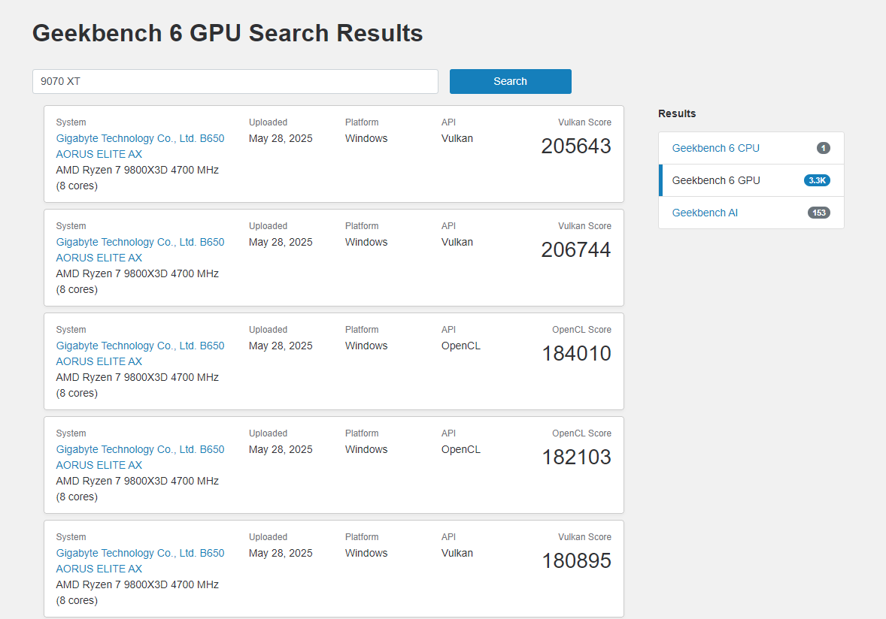Open the system link for score 206744
Image resolution: width=886 pixels, height=619 pixels.
click(140, 250)
